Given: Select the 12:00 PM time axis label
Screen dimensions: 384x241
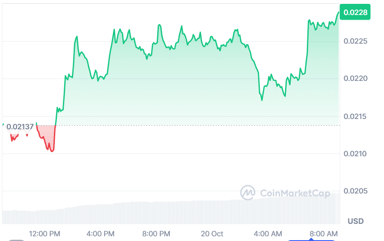Looking at the screenshot, I should 45,234.
